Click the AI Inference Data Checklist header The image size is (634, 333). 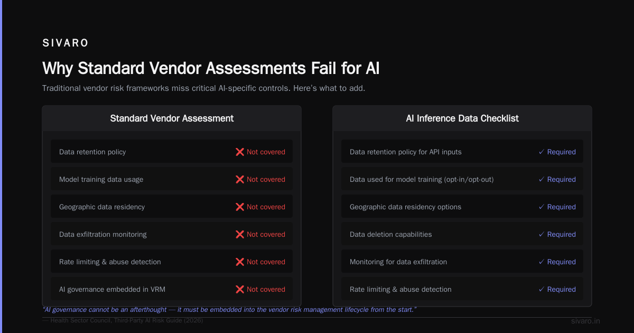(x=462, y=118)
